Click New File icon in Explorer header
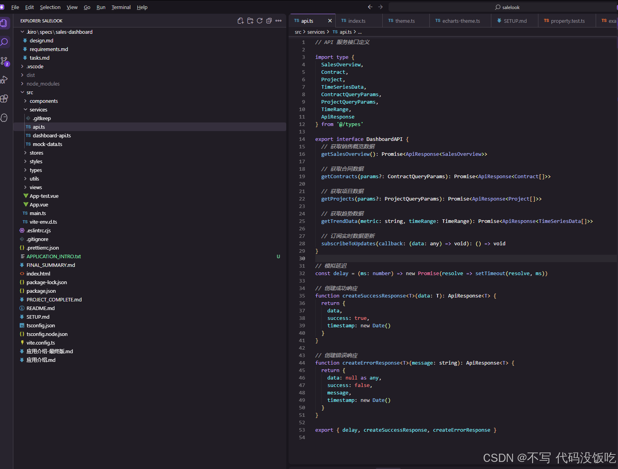The width and height of the screenshot is (618, 469). (240, 21)
